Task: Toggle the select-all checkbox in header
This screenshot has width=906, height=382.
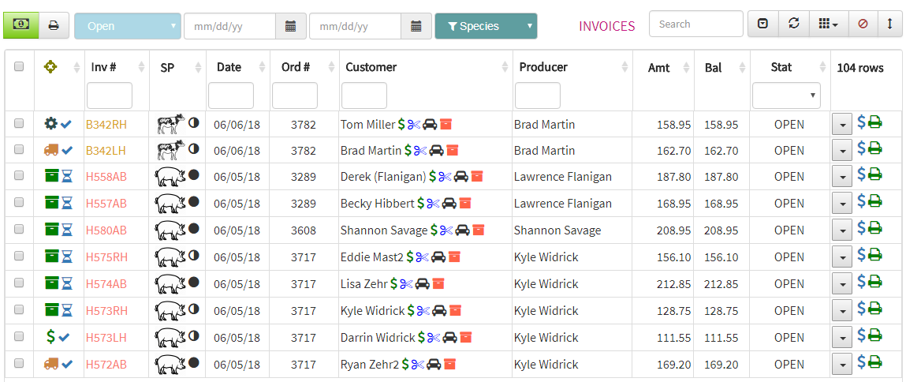Action: (19, 66)
